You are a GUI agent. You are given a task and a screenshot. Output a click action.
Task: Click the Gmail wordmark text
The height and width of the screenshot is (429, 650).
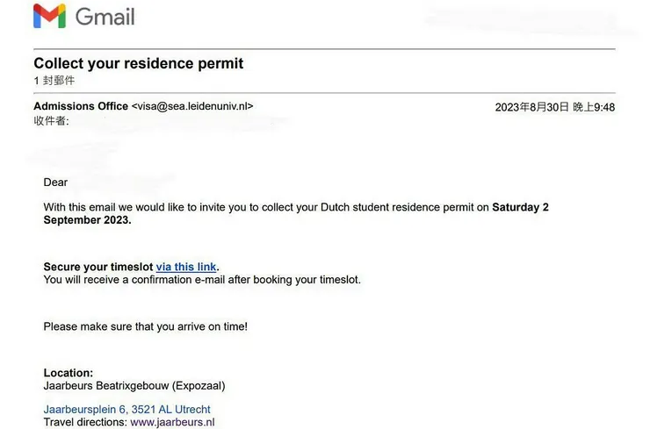coord(105,17)
